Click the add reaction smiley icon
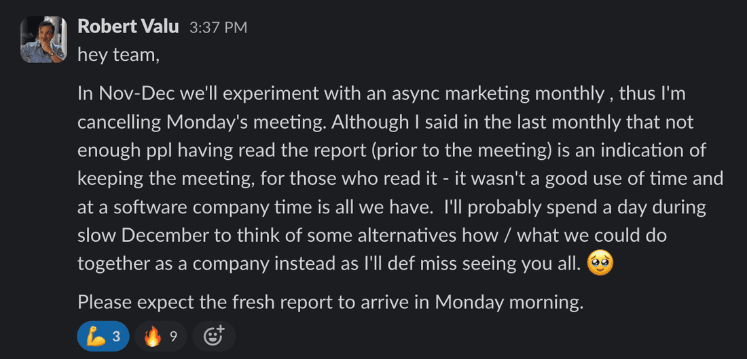The height and width of the screenshot is (359, 747). click(x=214, y=337)
